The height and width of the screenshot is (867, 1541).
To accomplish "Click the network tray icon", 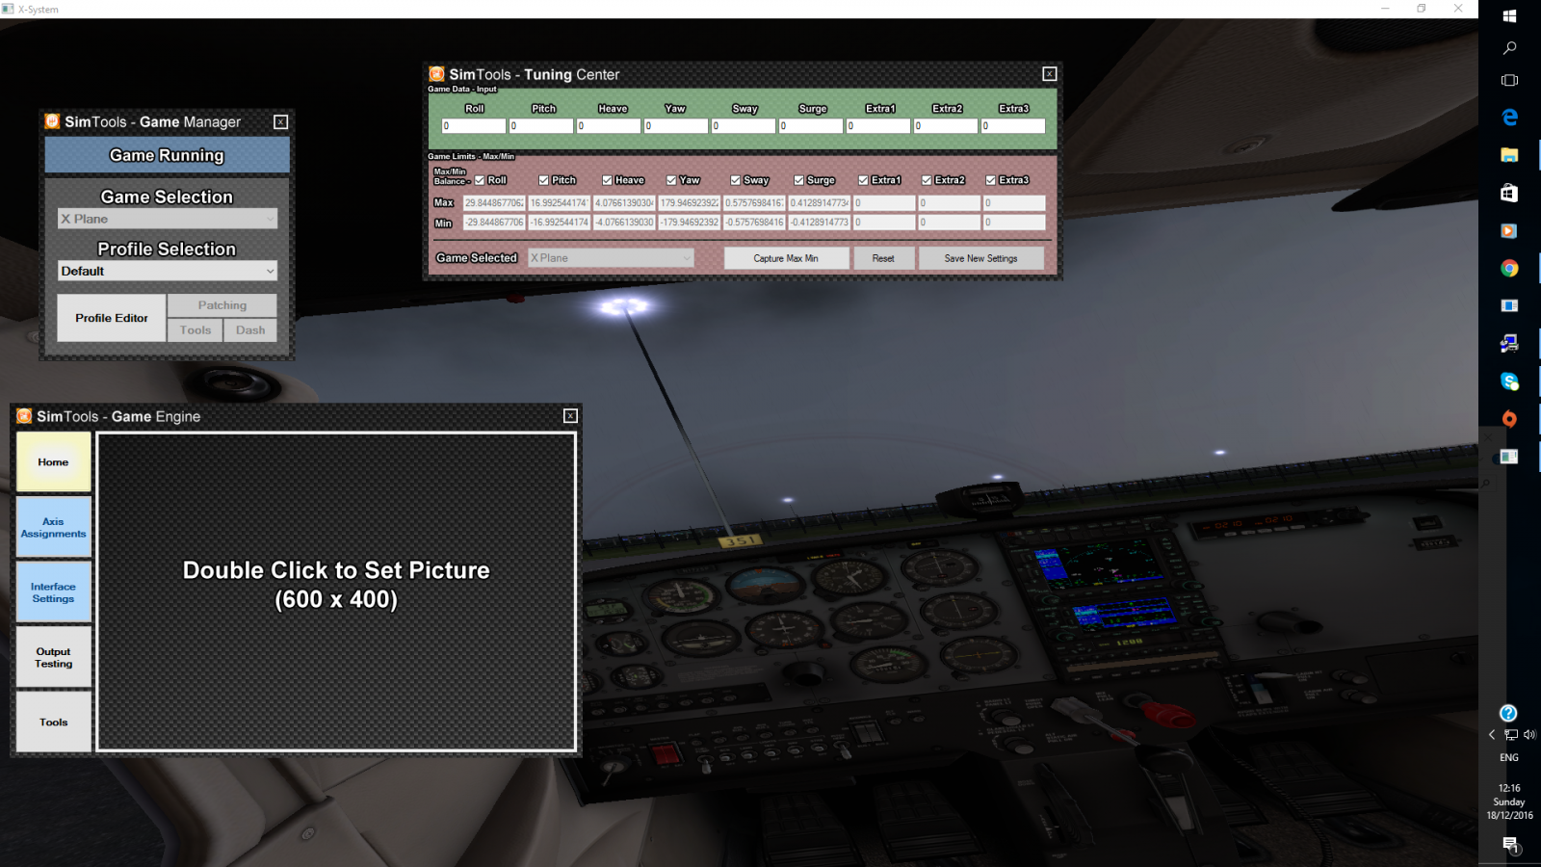I will 1510,734.
